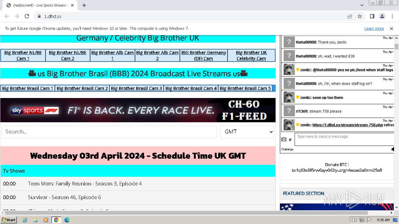
Task: Open Windows Media Player taskbar icon
Action: coord(46,220)
